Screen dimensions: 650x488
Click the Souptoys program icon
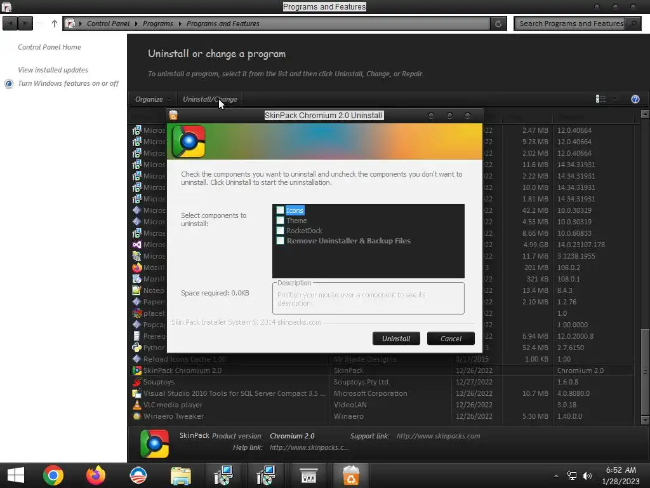137,382
